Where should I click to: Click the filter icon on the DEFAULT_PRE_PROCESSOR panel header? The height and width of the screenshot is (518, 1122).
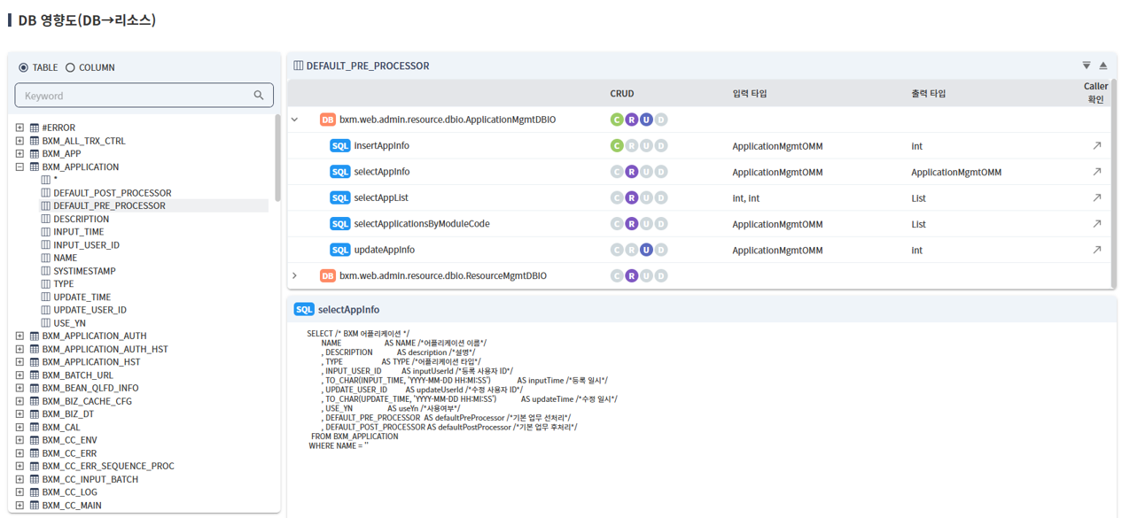[1086, 65]
